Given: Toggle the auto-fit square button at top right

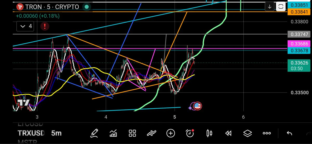Looking at the screenshot, I should (281, 7).
